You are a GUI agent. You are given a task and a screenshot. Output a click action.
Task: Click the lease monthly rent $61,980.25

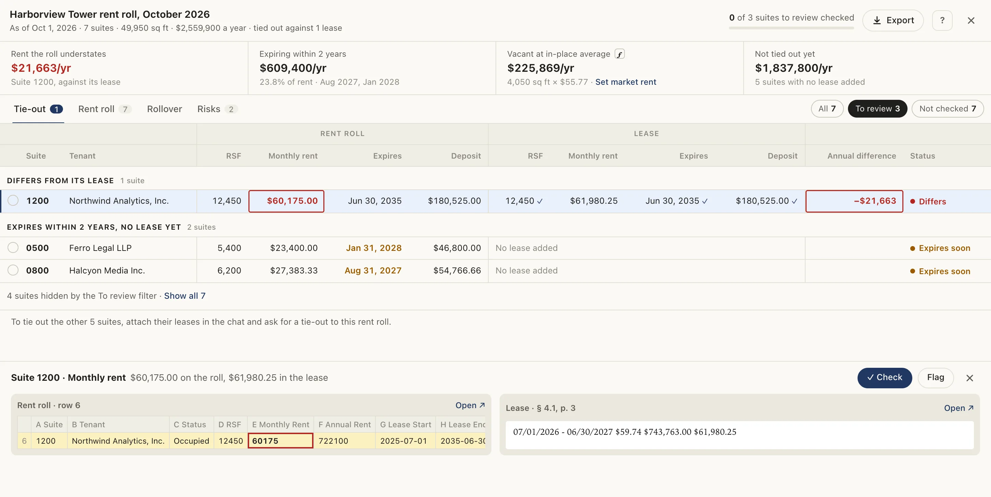click(x=594, y=201)
